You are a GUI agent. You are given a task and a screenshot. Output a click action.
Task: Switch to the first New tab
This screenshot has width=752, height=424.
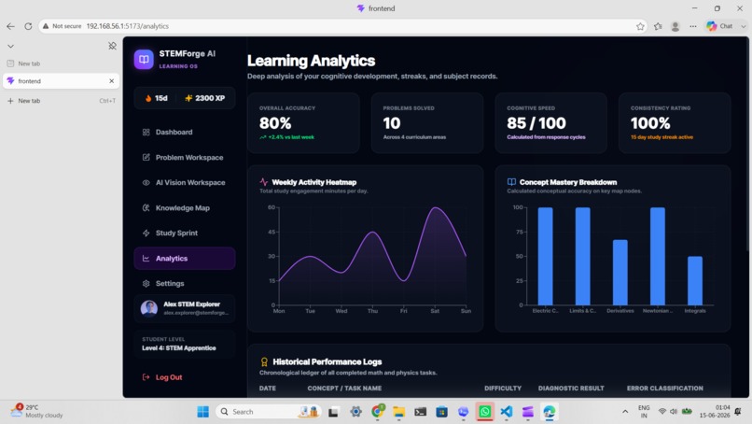[x=61, y=64]
